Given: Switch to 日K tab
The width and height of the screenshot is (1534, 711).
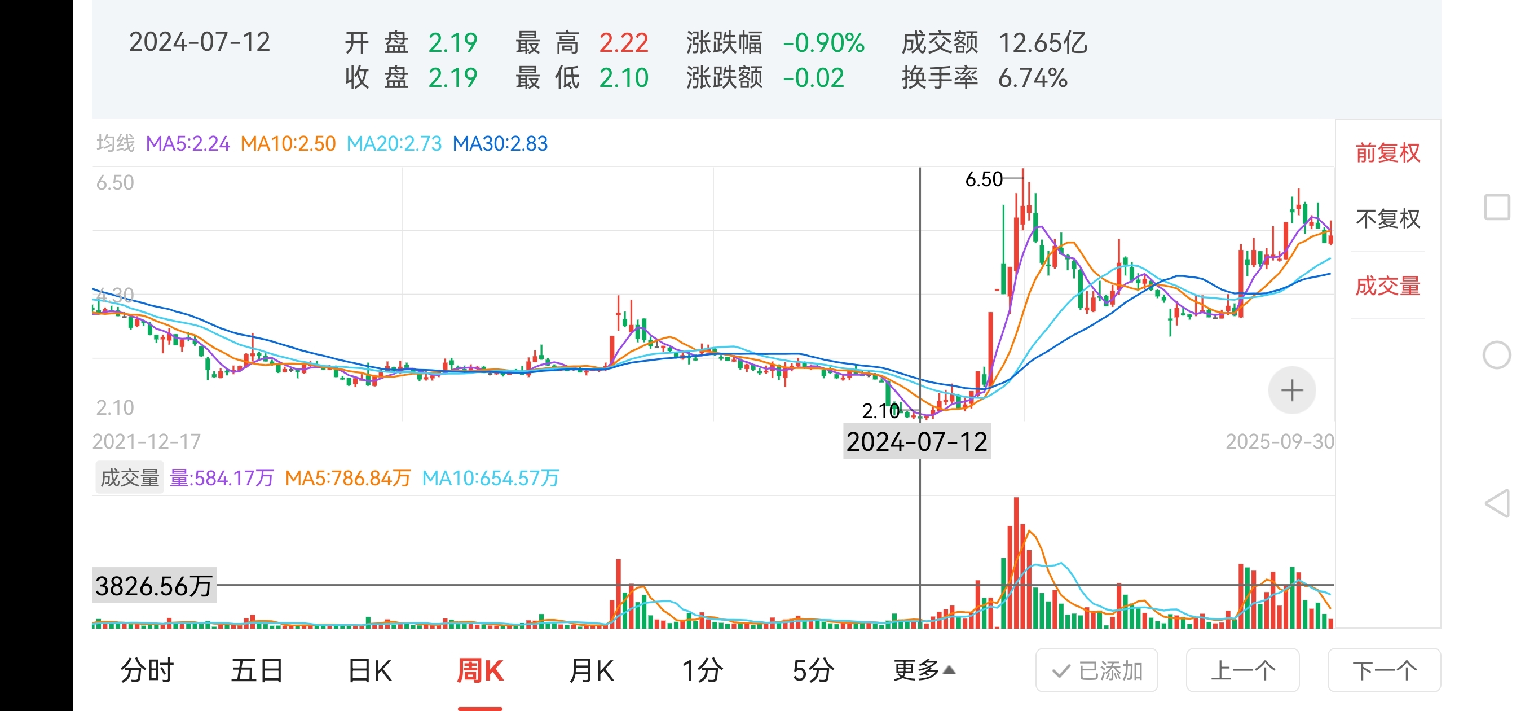Looking at the screenshot, I should click(370, 671).
